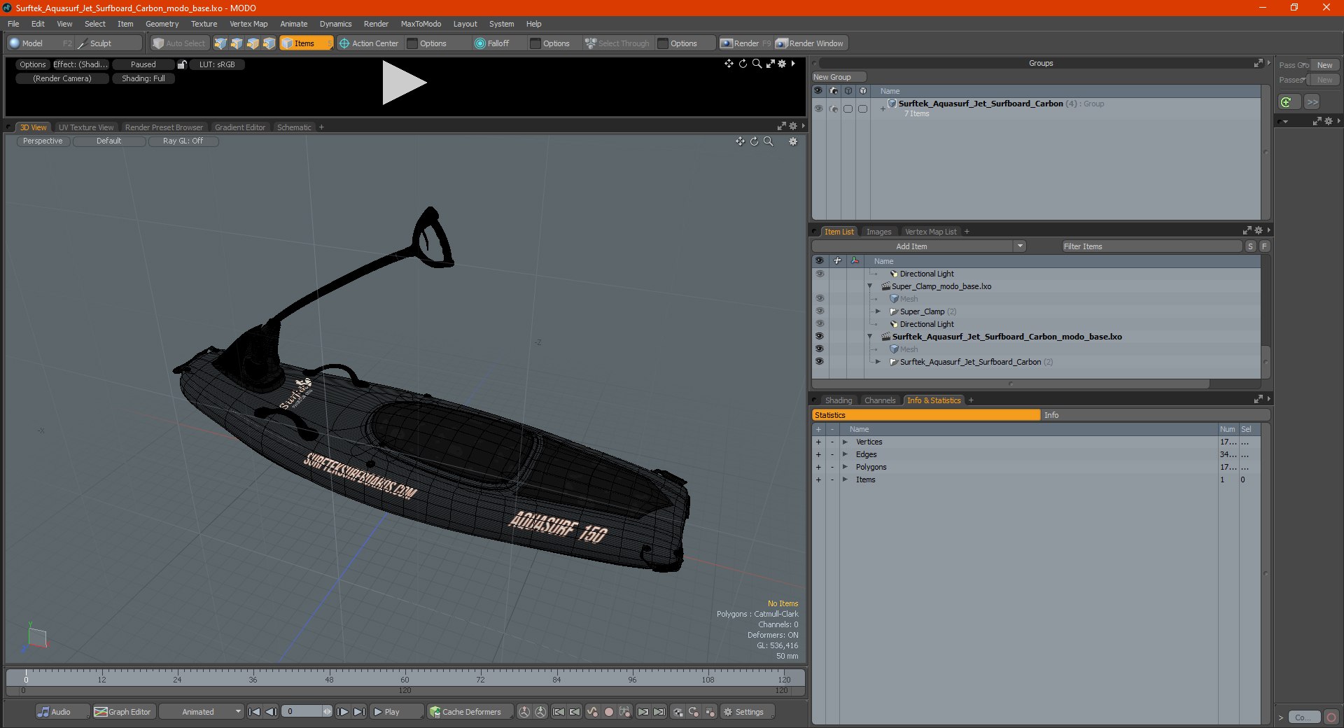Click the Ray GL: Off button
The image size is (1344, 728).
[183, 141]
